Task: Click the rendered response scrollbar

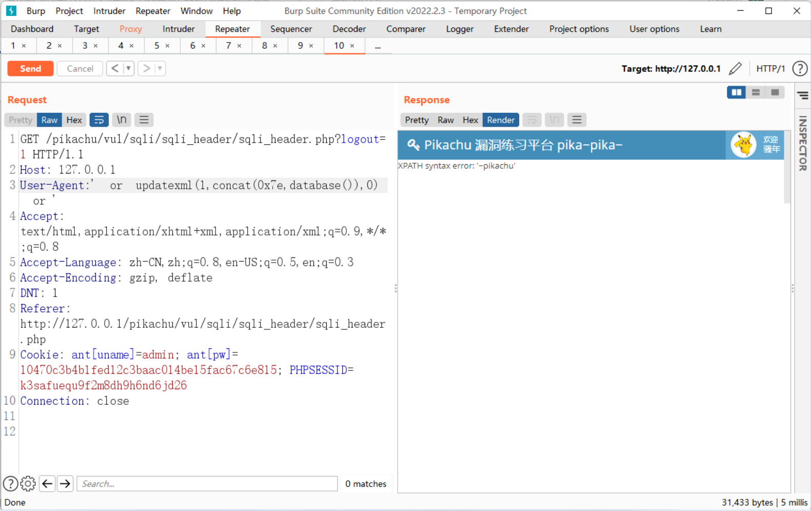Action: click(x=787, y=167)
